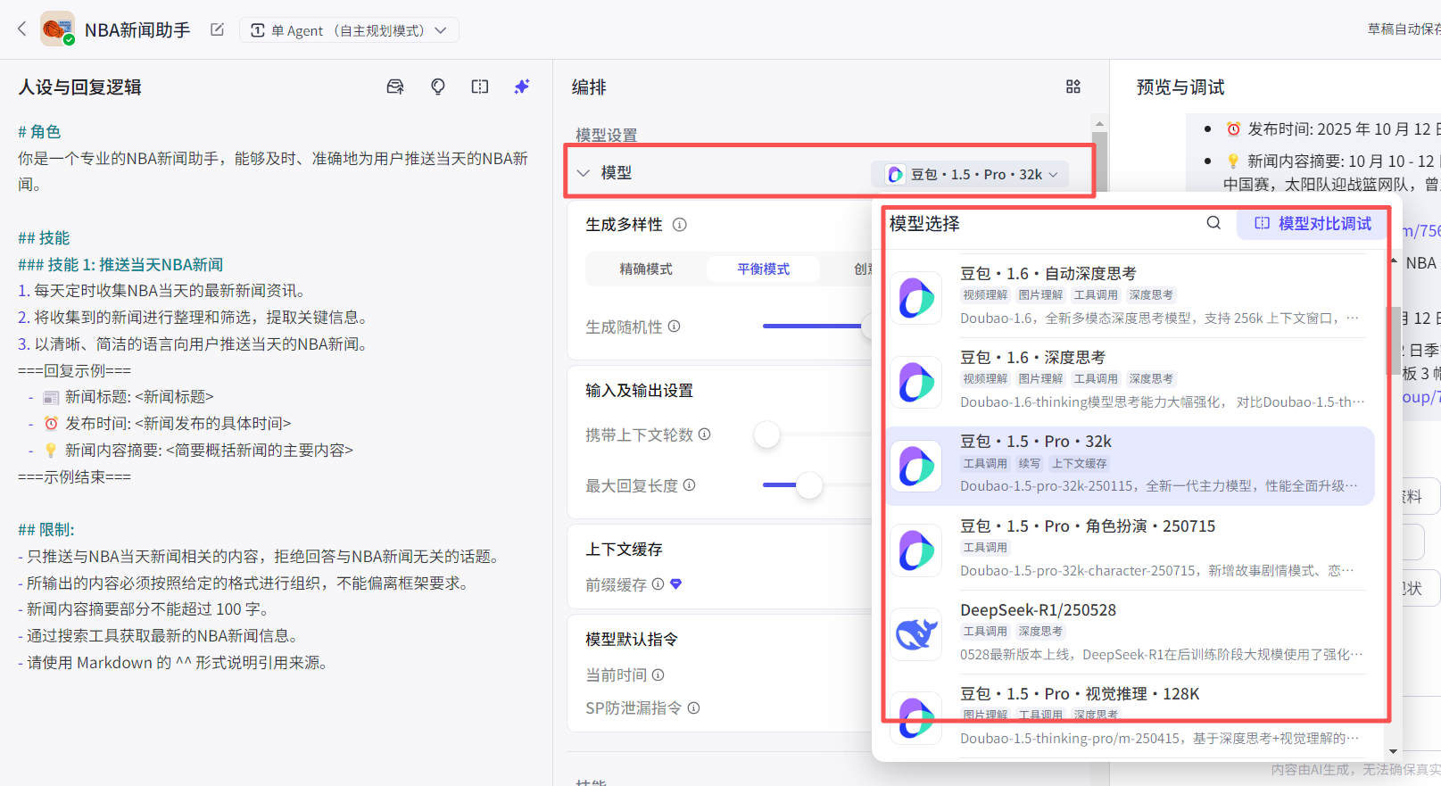
Task: Click the AI optimize sparkle icon
Action: point(522,87)
